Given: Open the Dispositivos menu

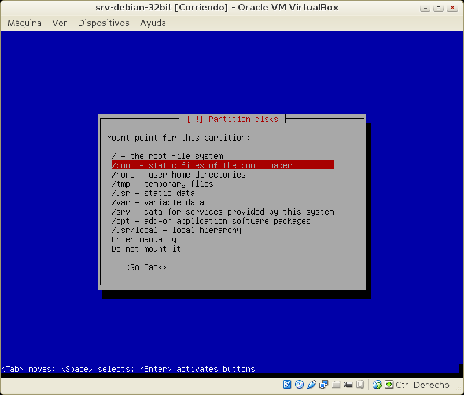Looking at the screenshot, I should click(104, 23).
